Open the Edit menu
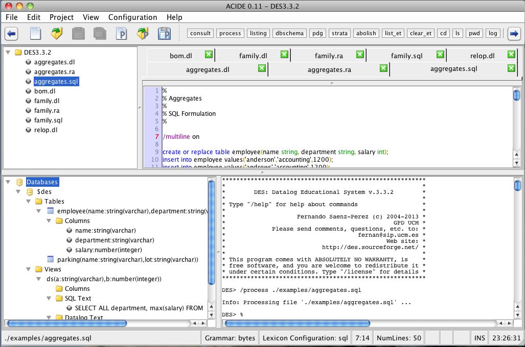This screenshot has height=347, width=525. click(33, 17)
